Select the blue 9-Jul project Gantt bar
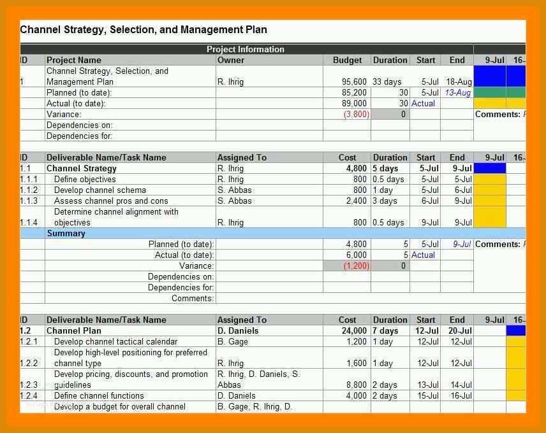This screenshot has height=433, width=546. click(x=490, y=76)
